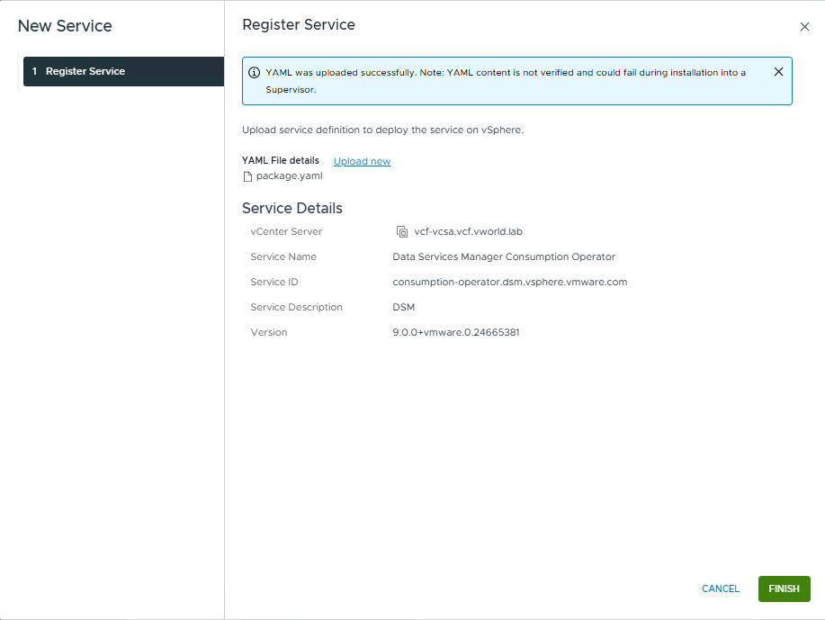Viewport: 825px width, 620px height.
Task: Select step 1 Register Service in sidebar
Action: point(123,71)
